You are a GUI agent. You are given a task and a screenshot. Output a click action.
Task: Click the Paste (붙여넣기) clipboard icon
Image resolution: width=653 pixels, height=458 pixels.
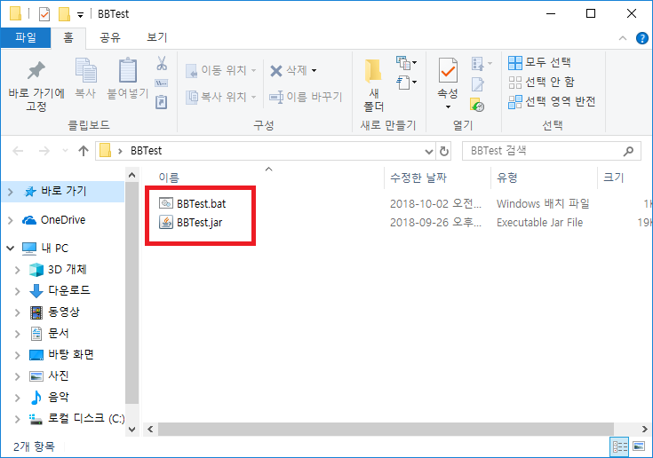coord(128,71)
